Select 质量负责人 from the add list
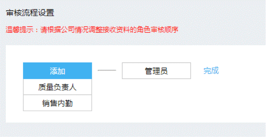Viewport: 266px width, 137px height. [x=57, y=87]
